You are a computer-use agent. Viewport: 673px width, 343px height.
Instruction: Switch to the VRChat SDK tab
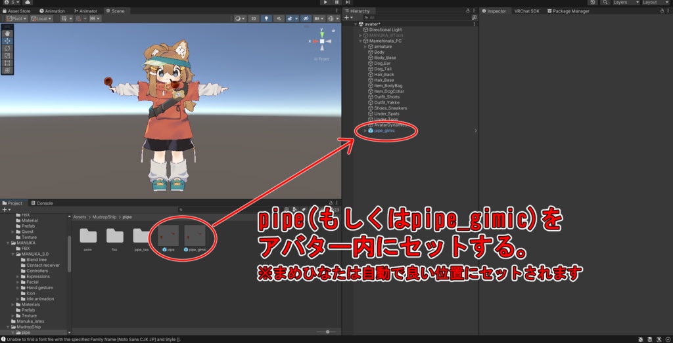pos(526,10)
